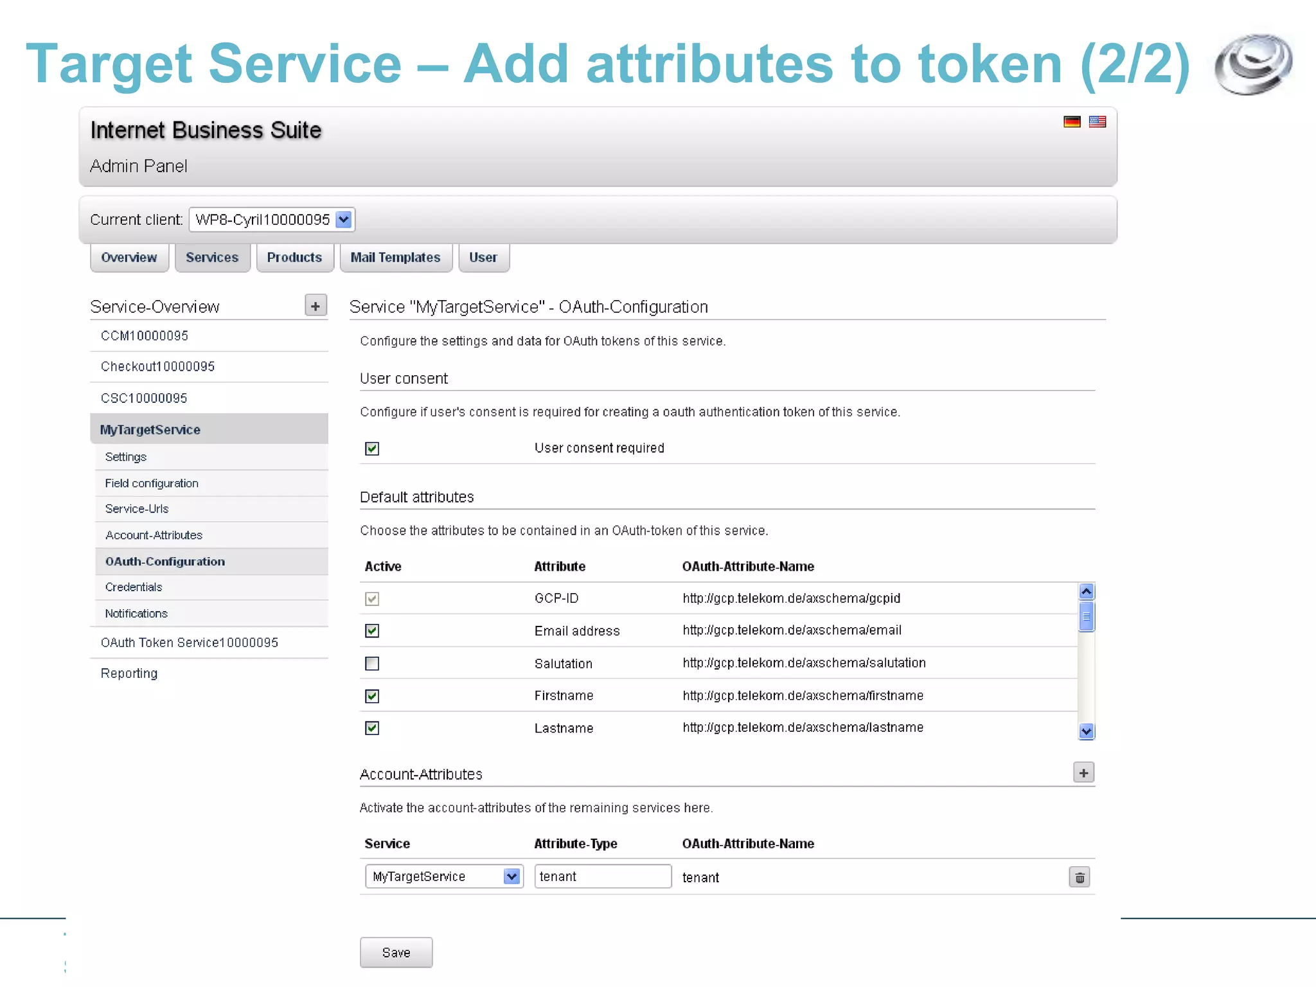Viewport: 1316px width, 987px height.
Task: Open Settings under MyTargetService
Action: [211, 457]
